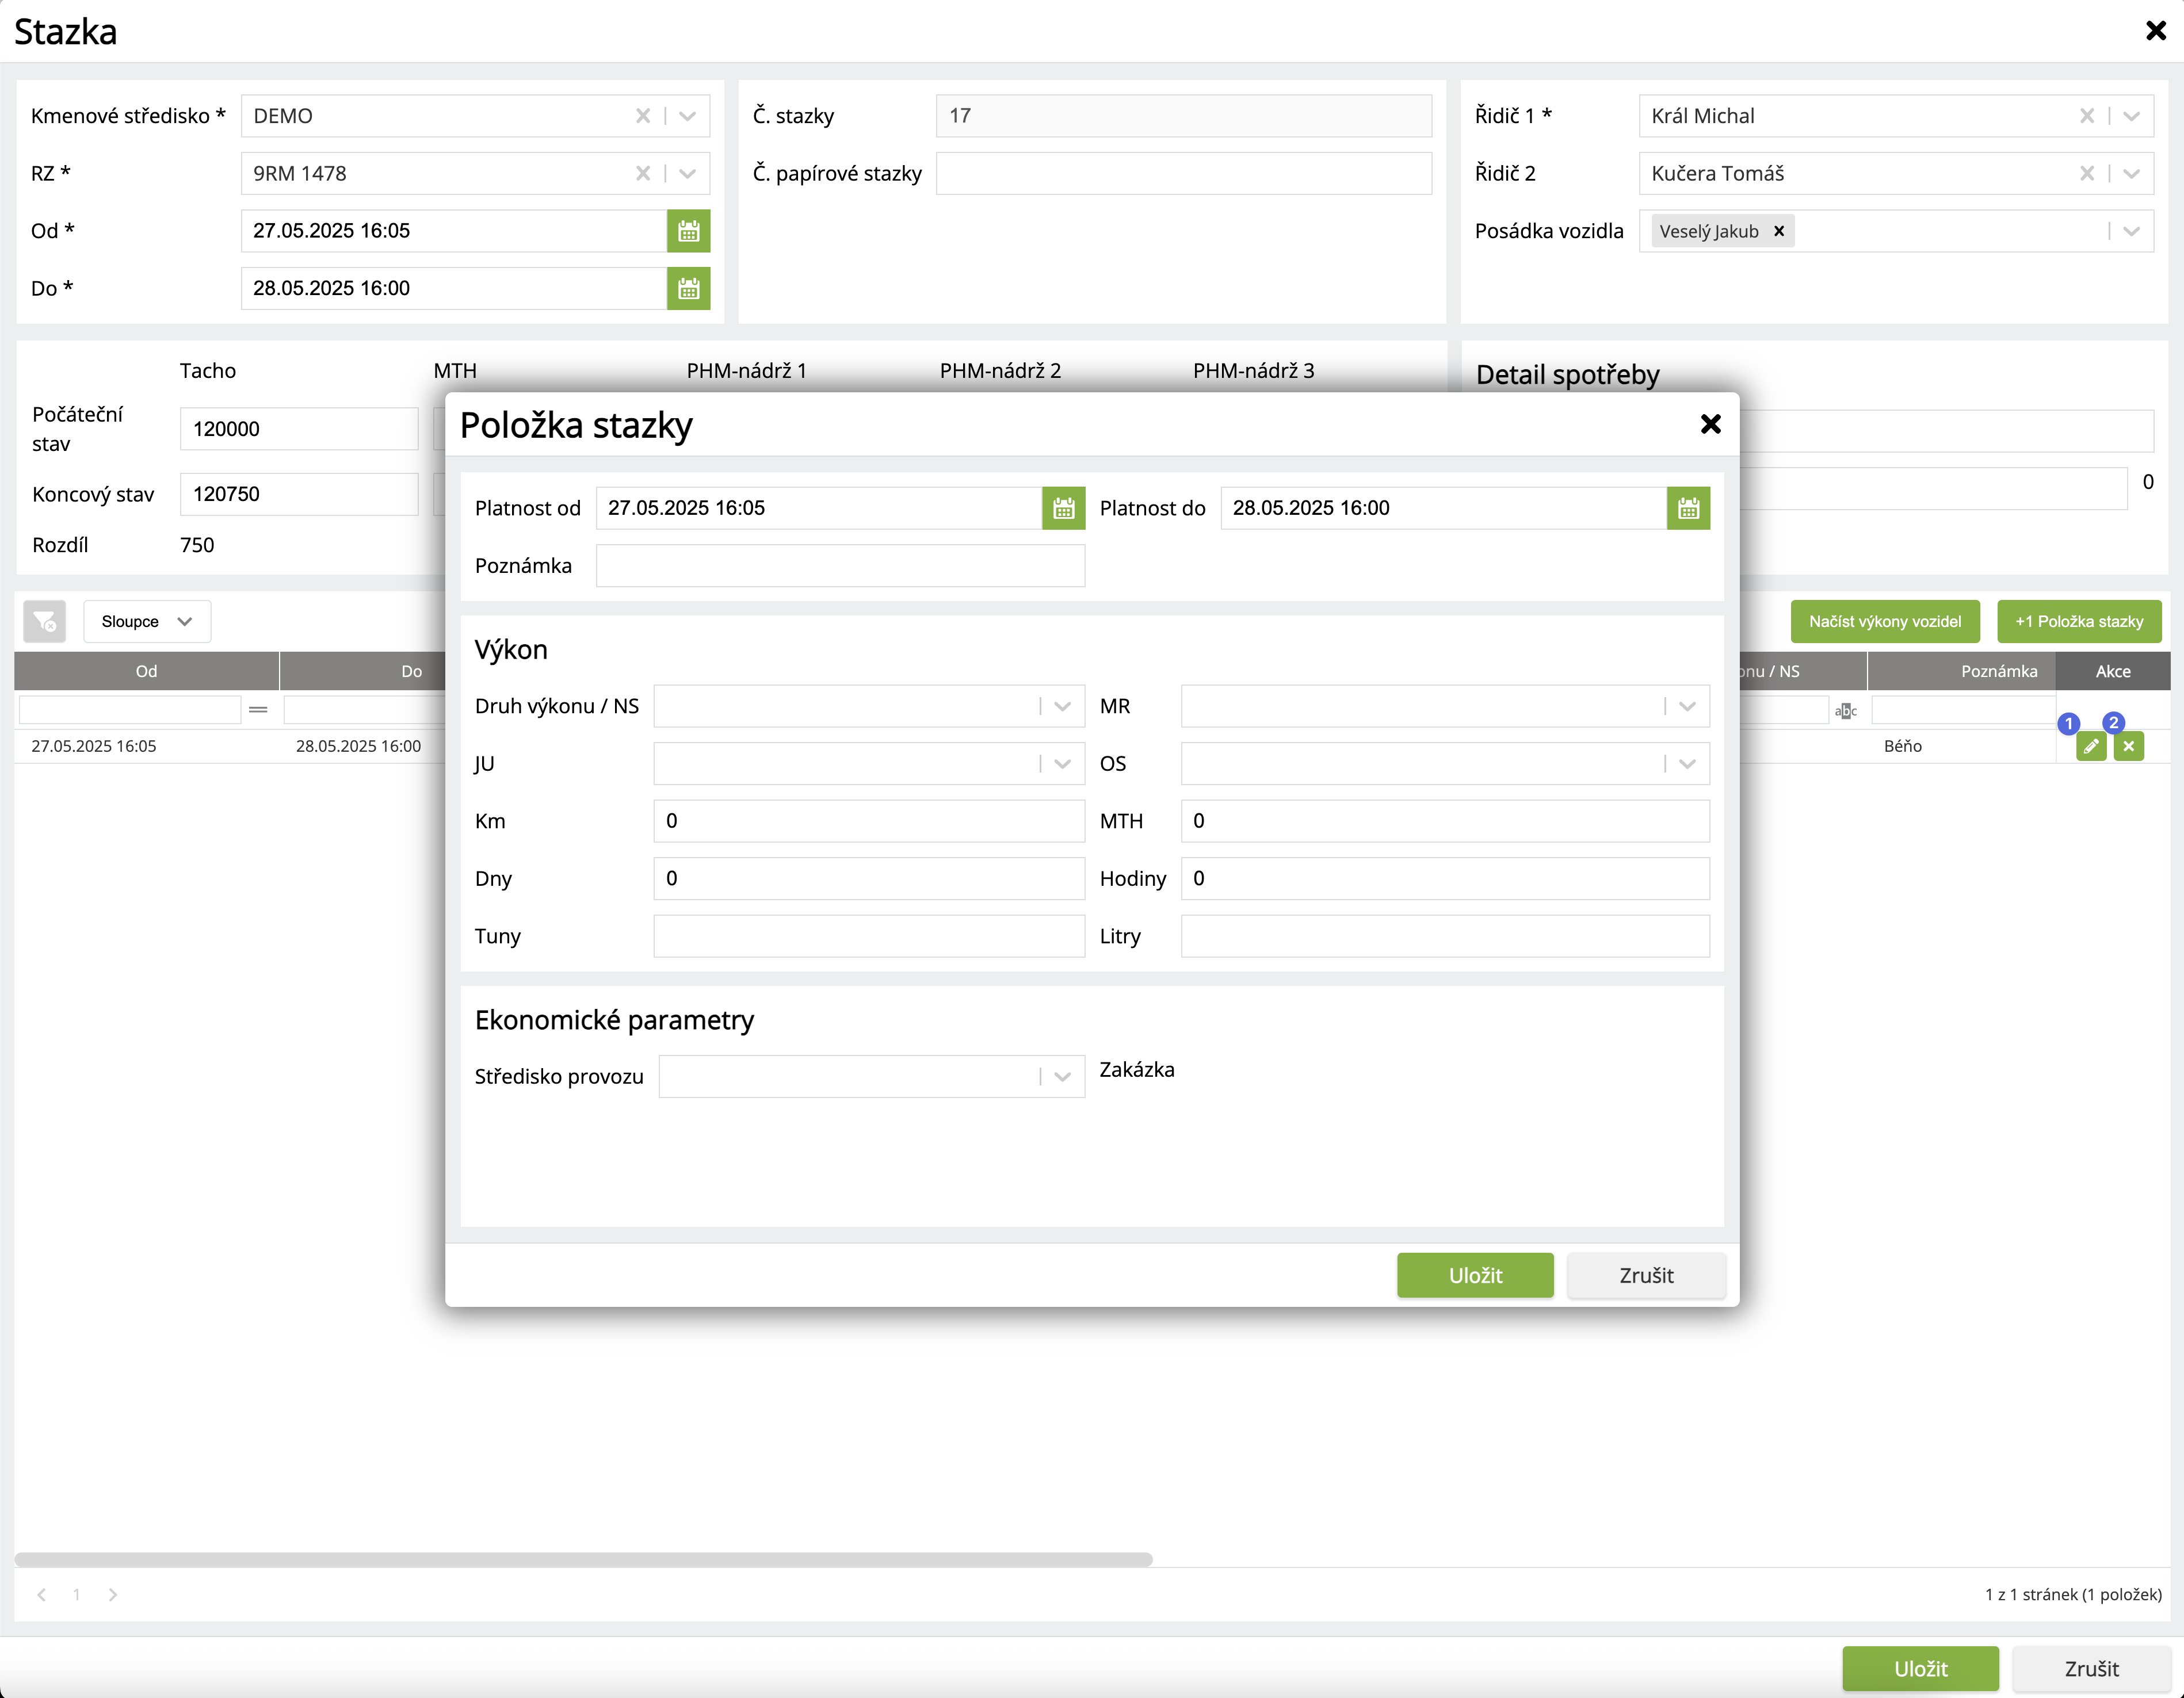Click into the Poznámka input field
This screenshot has width=2184, height=1698.
tap(840, 566)
